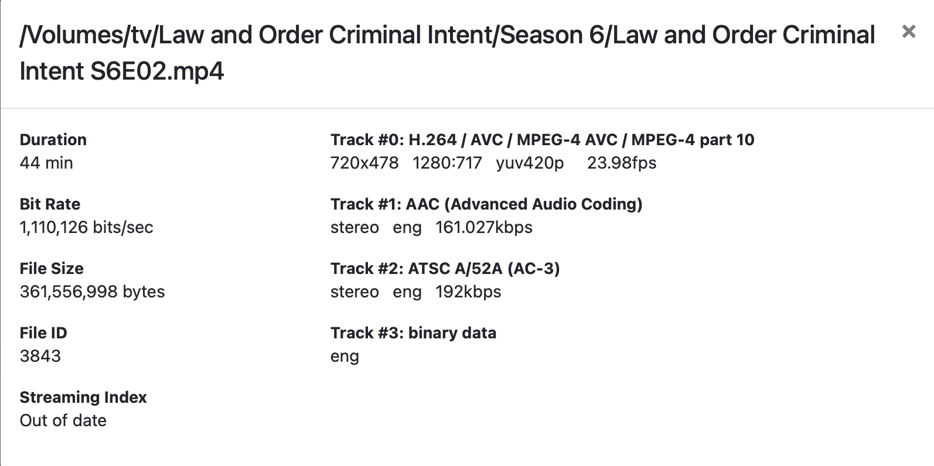Select the 361,556,998 bytes value
This screenshot has height=466, width=934.
pyautogui.click(x=92, y=292)
